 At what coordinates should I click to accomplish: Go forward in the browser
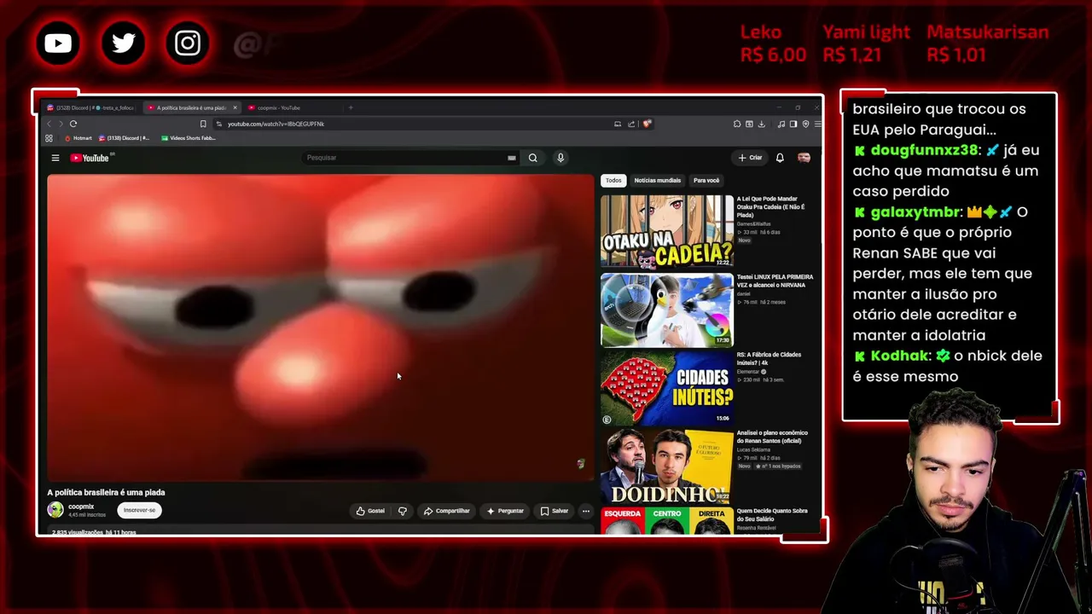click(60, 124)
